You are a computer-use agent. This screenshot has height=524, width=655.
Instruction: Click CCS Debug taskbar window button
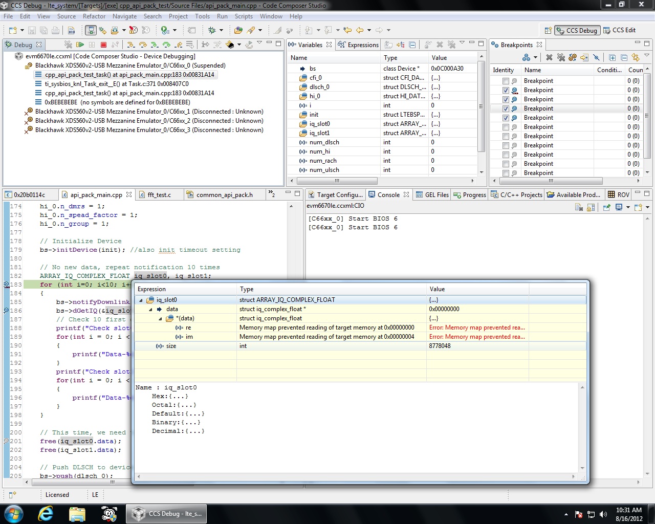click(166, 513)
